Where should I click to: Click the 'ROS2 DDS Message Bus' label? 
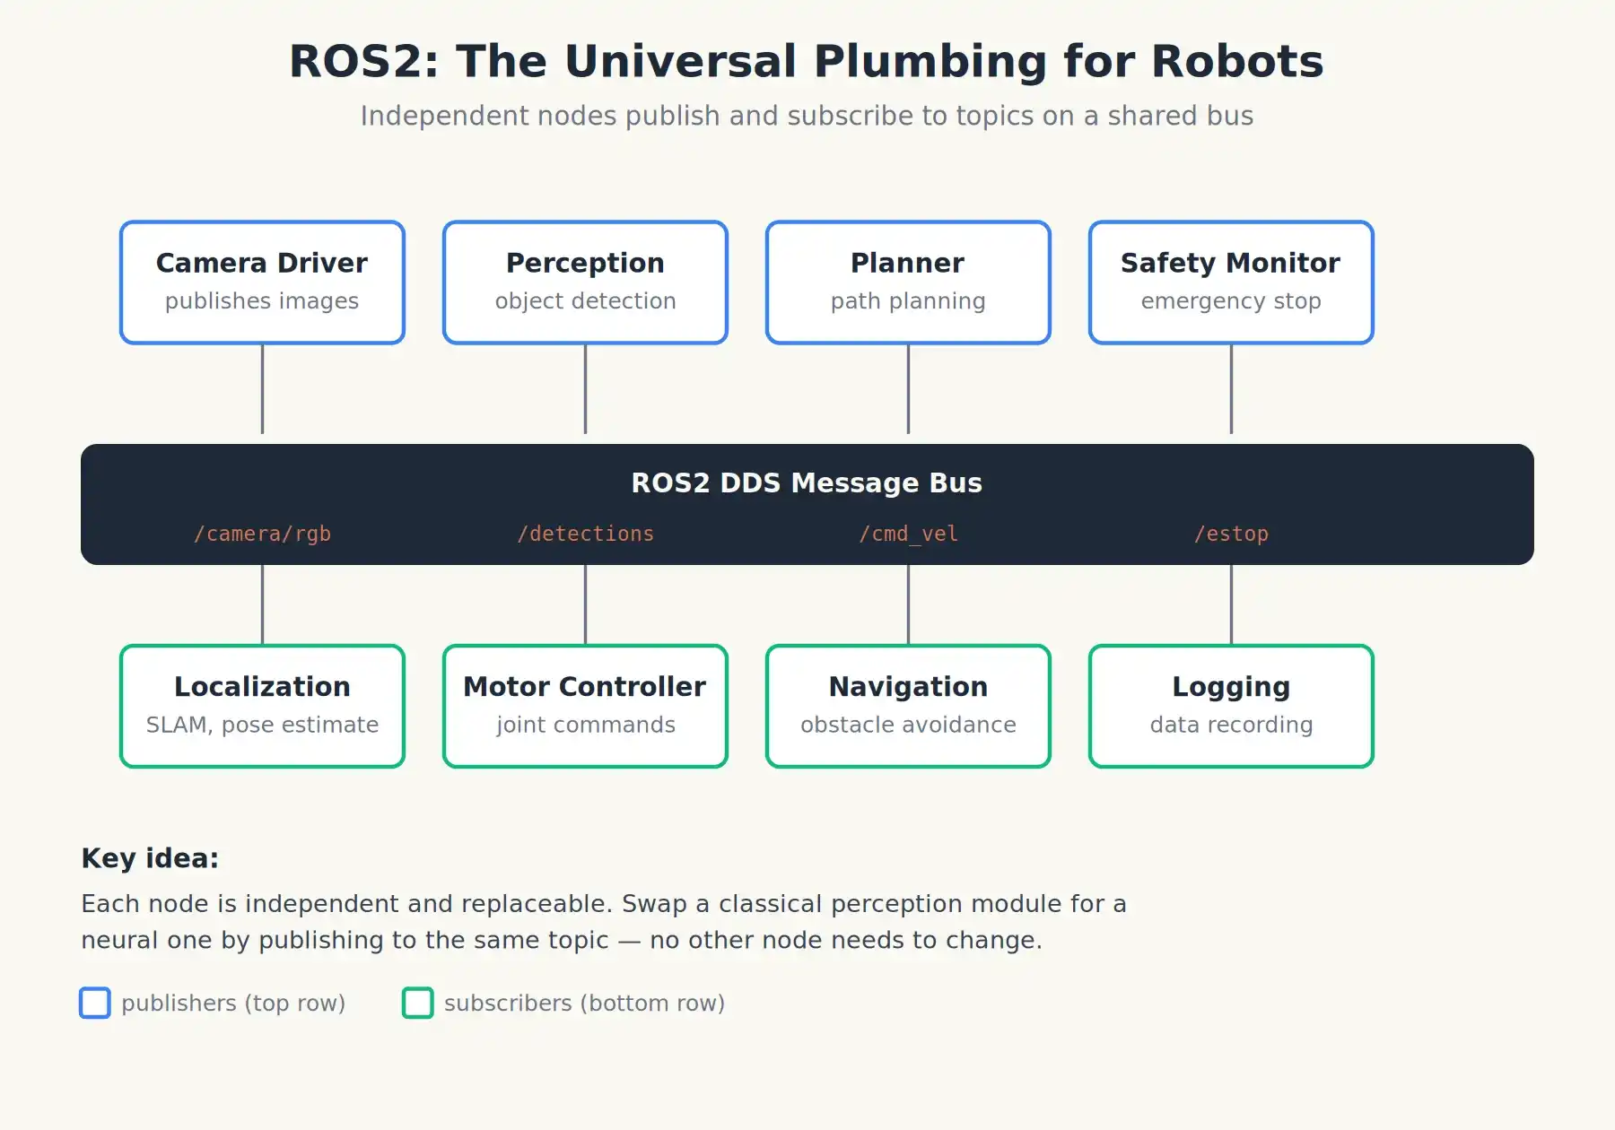coord(807,482)
